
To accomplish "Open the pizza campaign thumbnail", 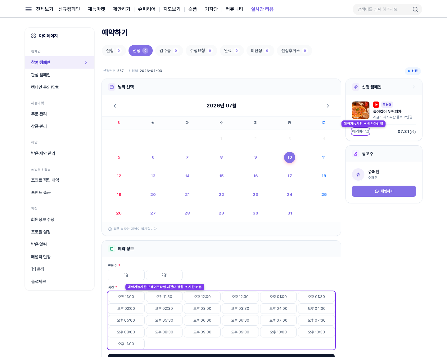I will click(x=361, y=110).
